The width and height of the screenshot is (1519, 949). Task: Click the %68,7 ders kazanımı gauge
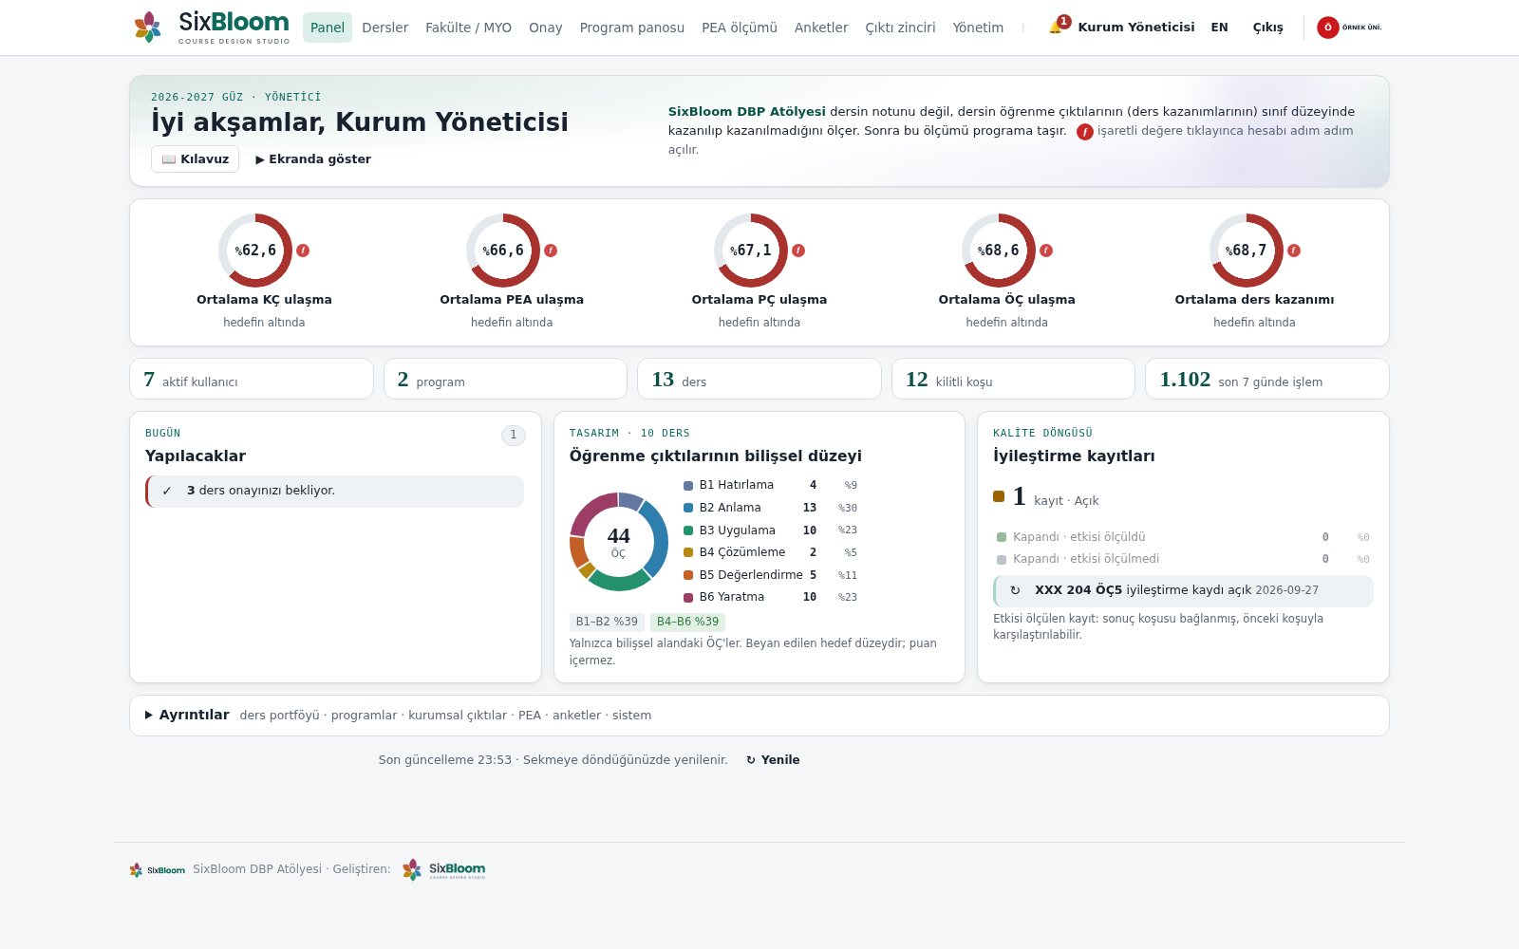[x=1247, y=251]
